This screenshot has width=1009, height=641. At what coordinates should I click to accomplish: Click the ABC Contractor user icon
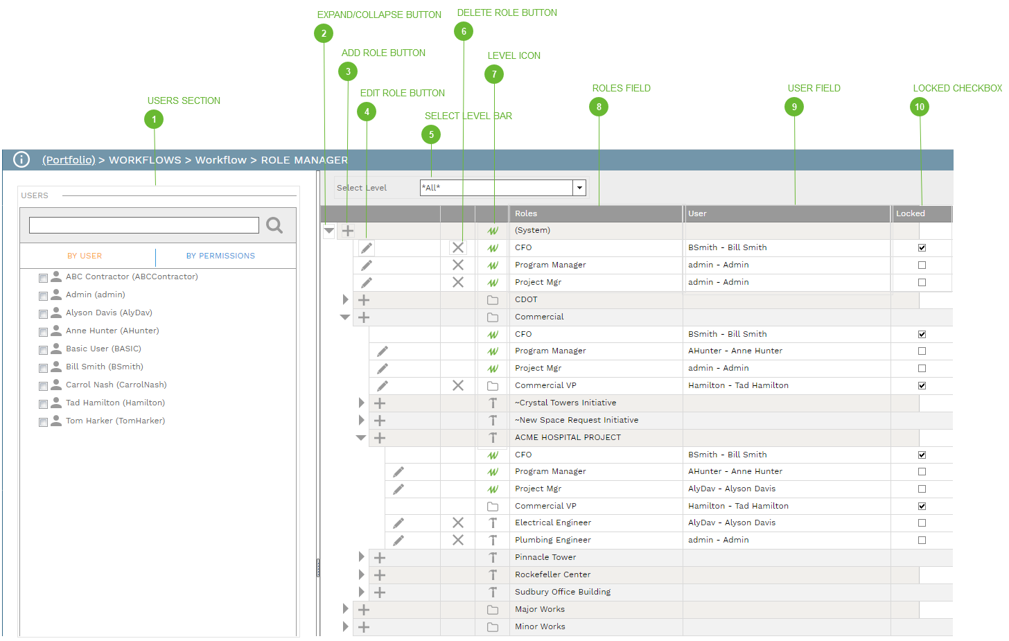(x=56, y=276)
